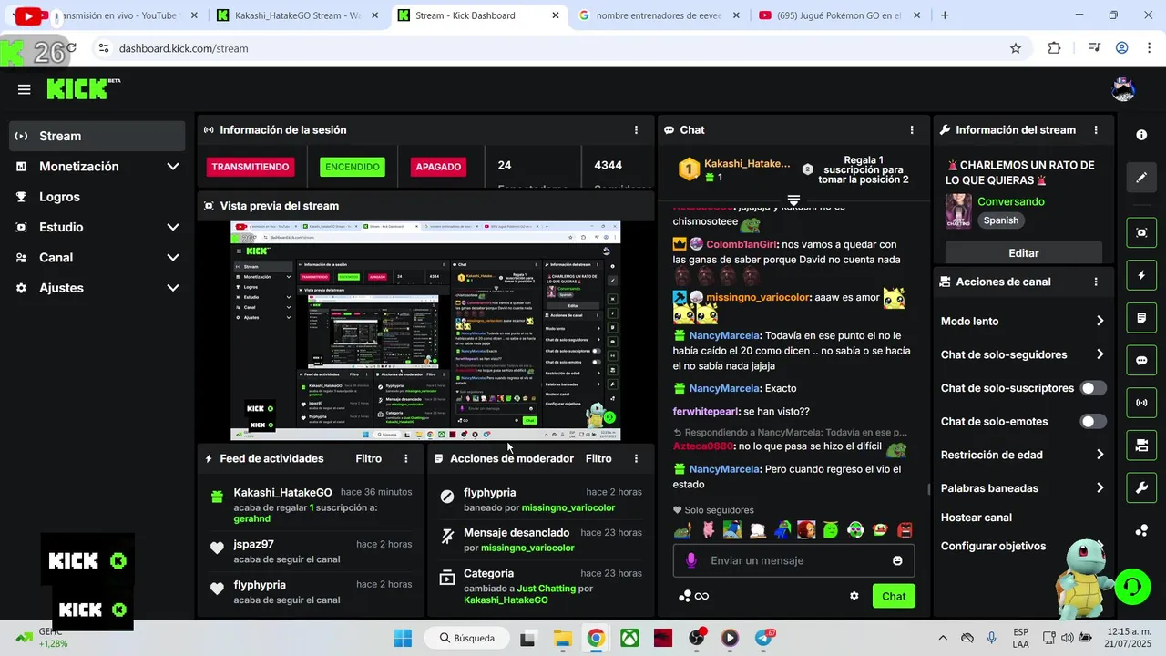
Task: Open options menu of Chat panel
Action: point(912,130)
